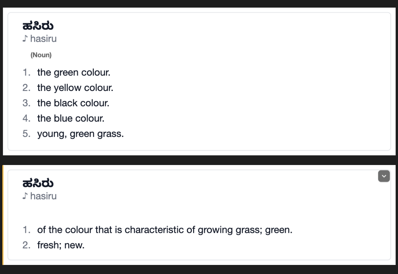398x274 pixels.
Task: Select the "fresh; new." definition
Action: coord(61,245)
